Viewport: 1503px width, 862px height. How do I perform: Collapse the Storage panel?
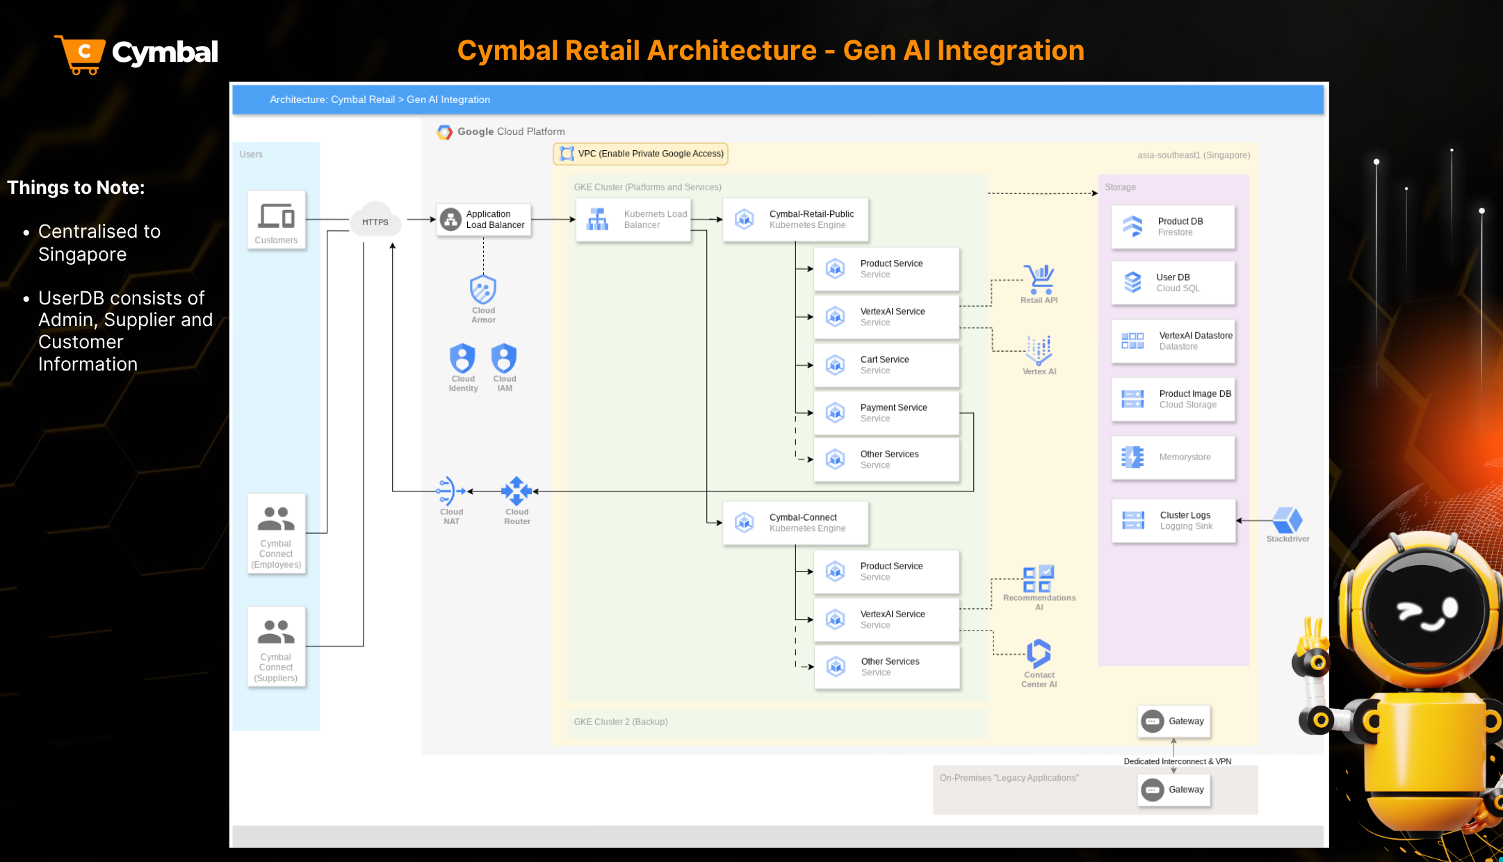point(1120,186)
